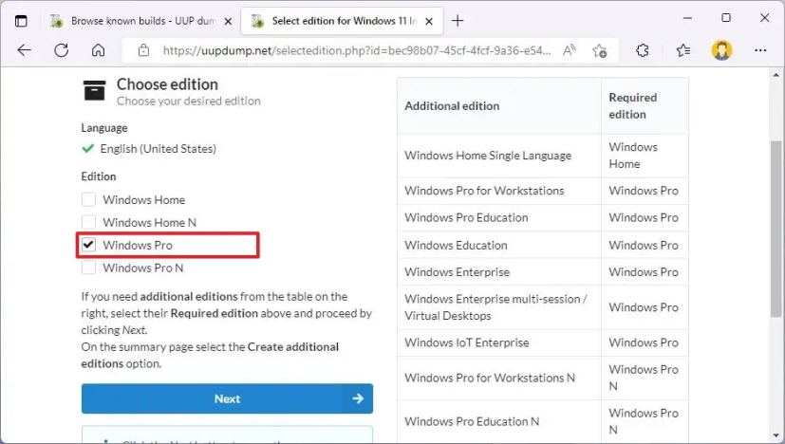785x444 pixels.
Task: Open the browser home page icon
Action: (98, 50)
